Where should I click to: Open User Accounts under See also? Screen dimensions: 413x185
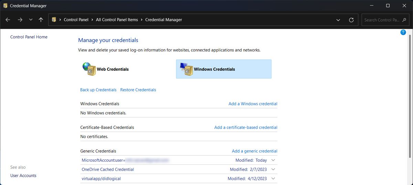[23, 176]
